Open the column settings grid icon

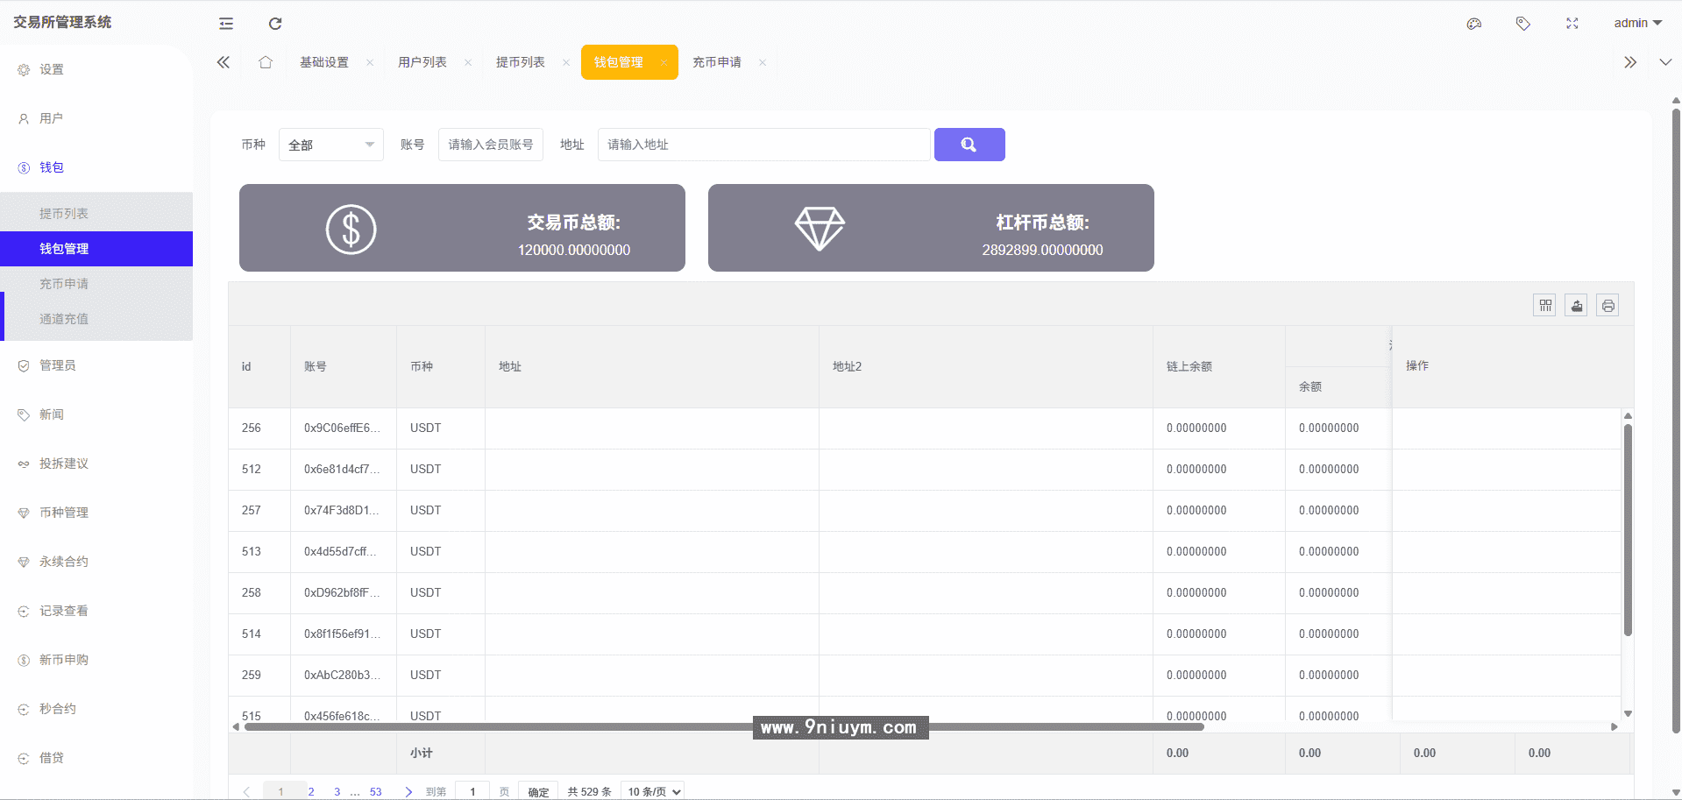point(1544,305)
